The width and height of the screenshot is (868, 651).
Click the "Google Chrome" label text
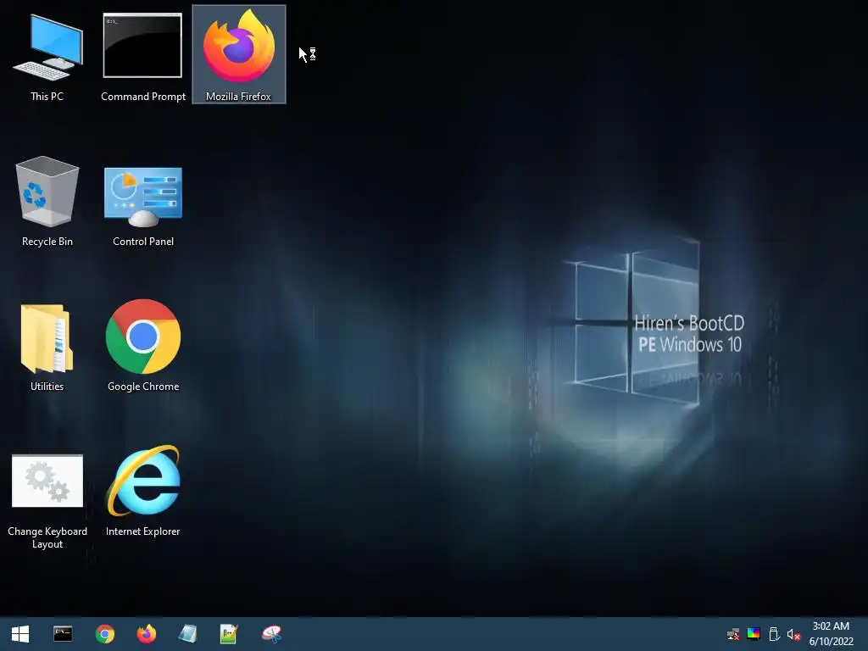pos(142,387)
